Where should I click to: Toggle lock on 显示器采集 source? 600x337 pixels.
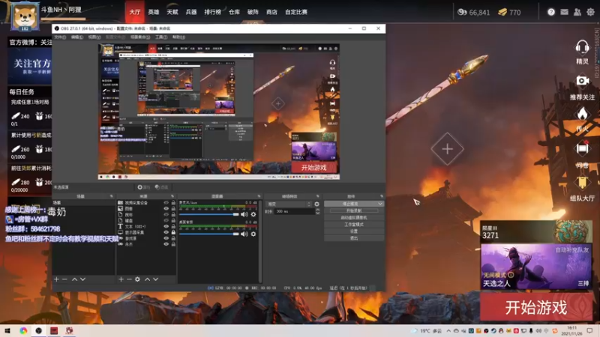click(x=173, y=232)
